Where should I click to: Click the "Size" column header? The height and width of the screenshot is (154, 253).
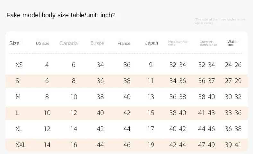(14, 44)
